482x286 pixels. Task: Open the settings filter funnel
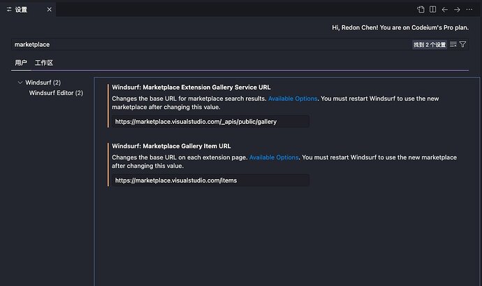[462, 44]
